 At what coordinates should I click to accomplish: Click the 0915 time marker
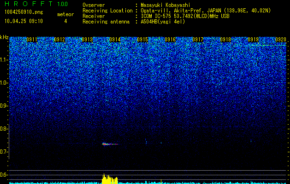tap(142, 40)
